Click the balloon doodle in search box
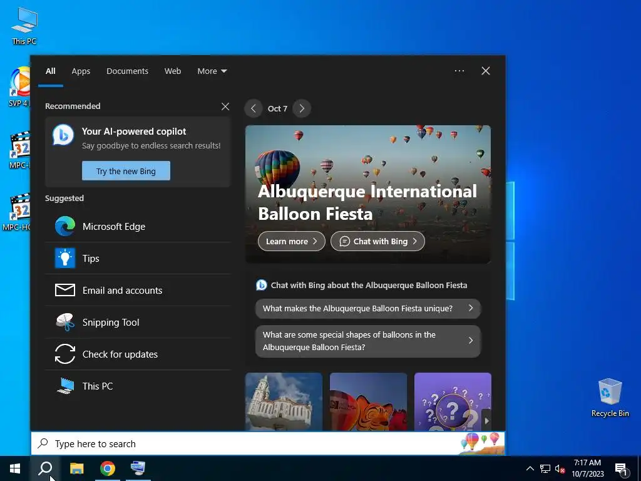The image size is (641, 481). [x=481, y=443]
